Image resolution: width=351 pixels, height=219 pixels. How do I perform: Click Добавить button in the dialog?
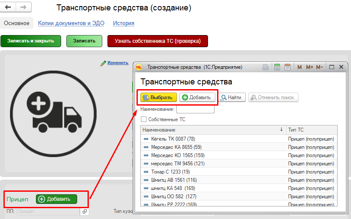197,97
